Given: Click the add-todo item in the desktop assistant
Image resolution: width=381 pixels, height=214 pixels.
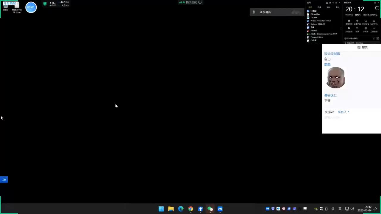Looking at the screenshot, I should pos(351,38).
